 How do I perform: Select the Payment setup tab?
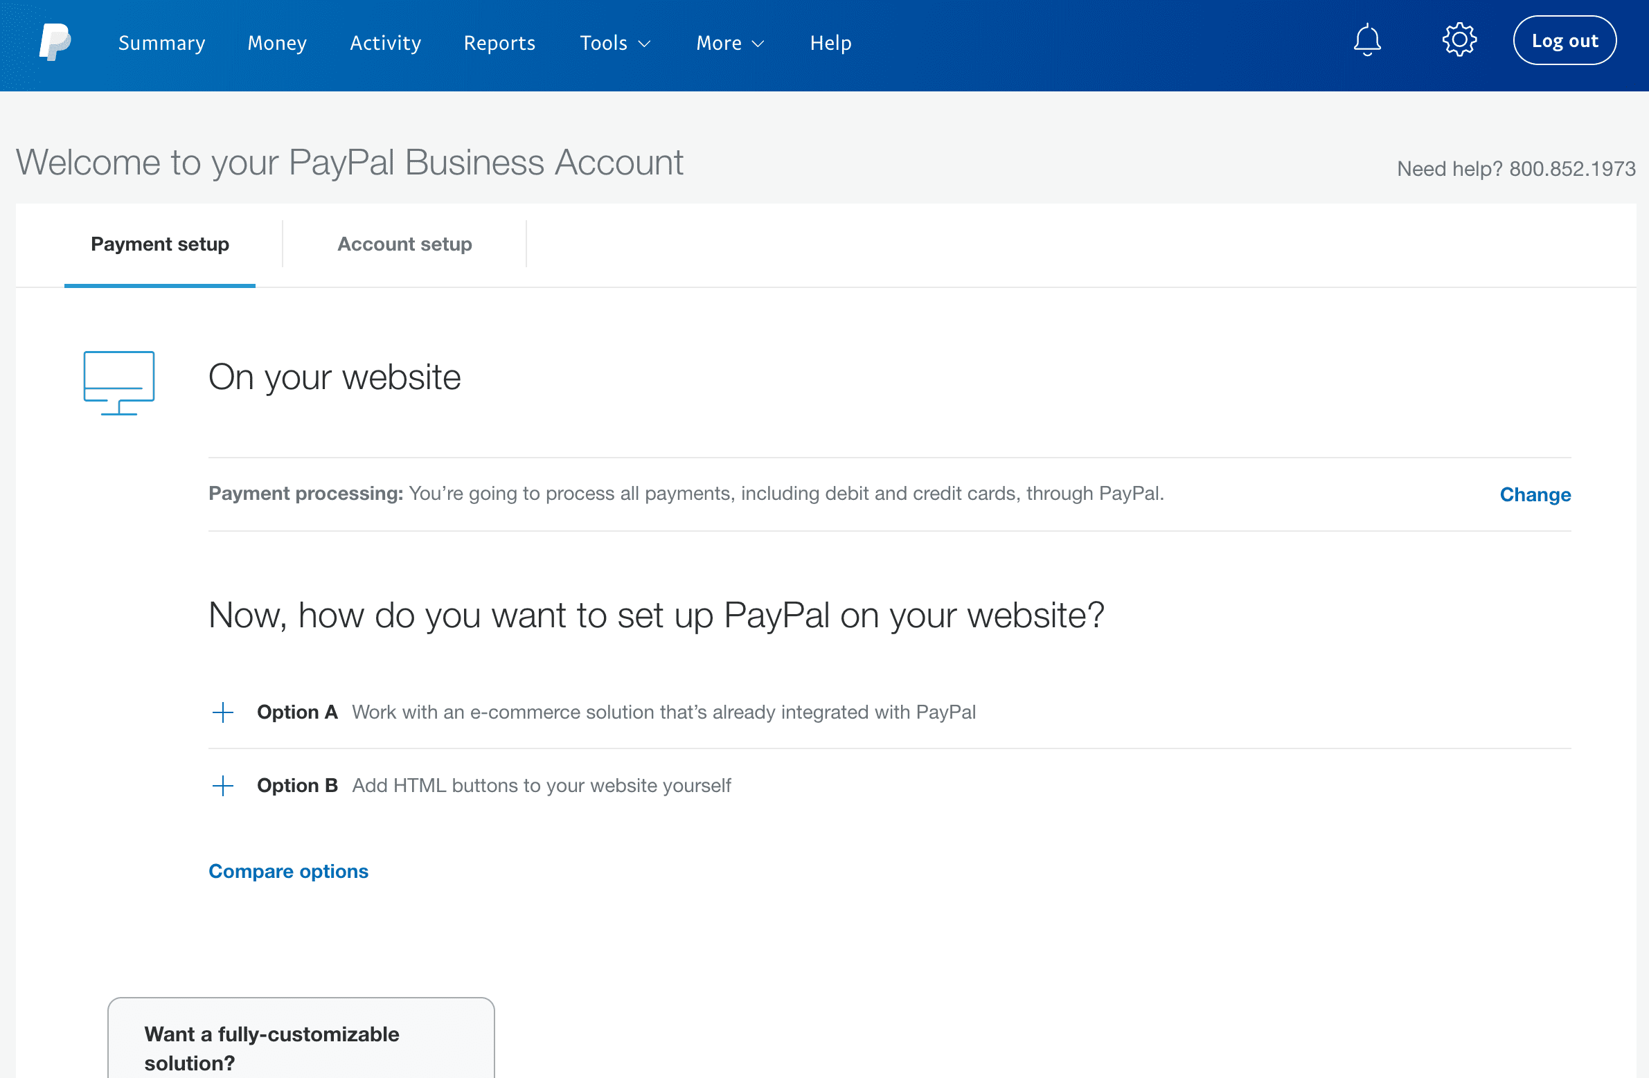[x=160, y=244]
